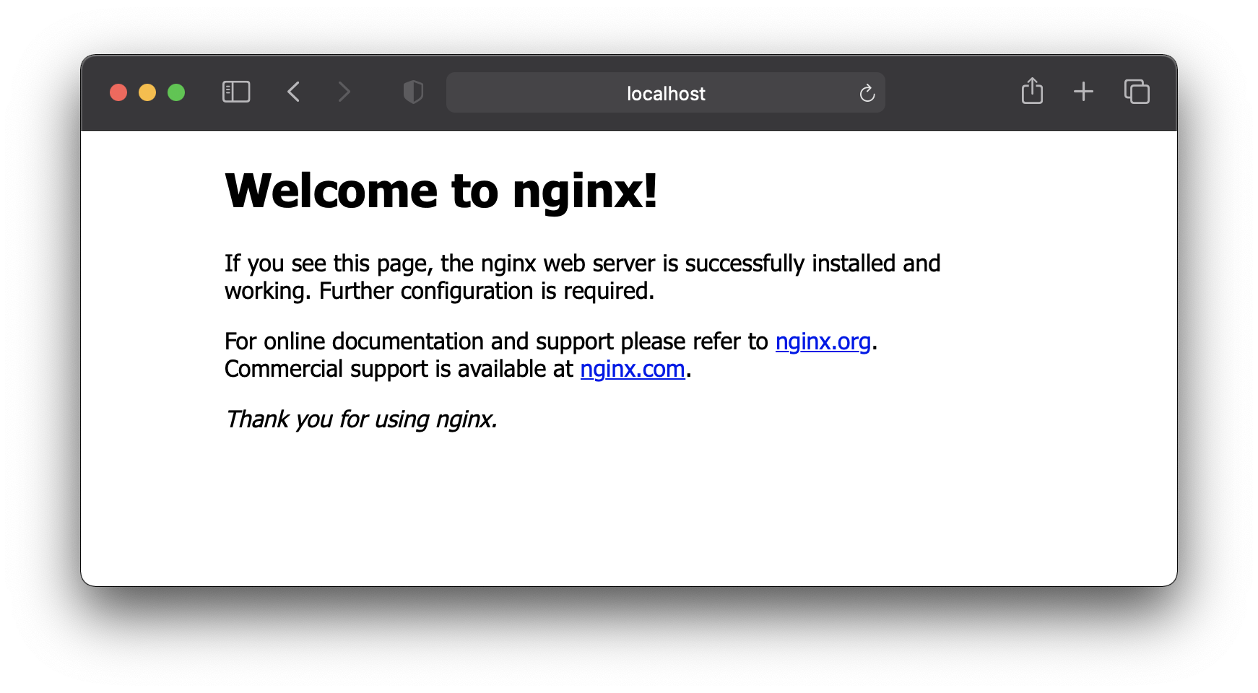
Task: Open the Share menu
Action: click(1032, 91)
